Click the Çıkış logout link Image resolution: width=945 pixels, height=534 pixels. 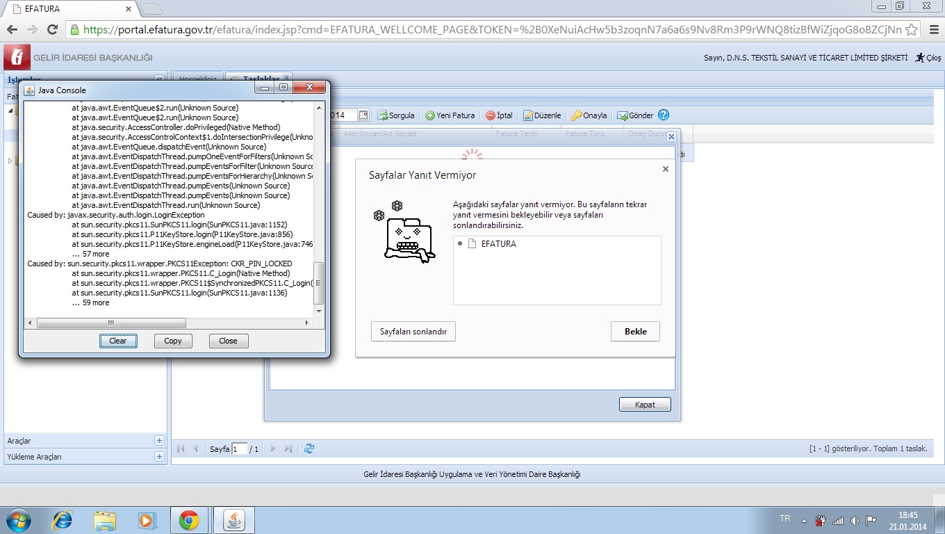[x=928, y=58]
